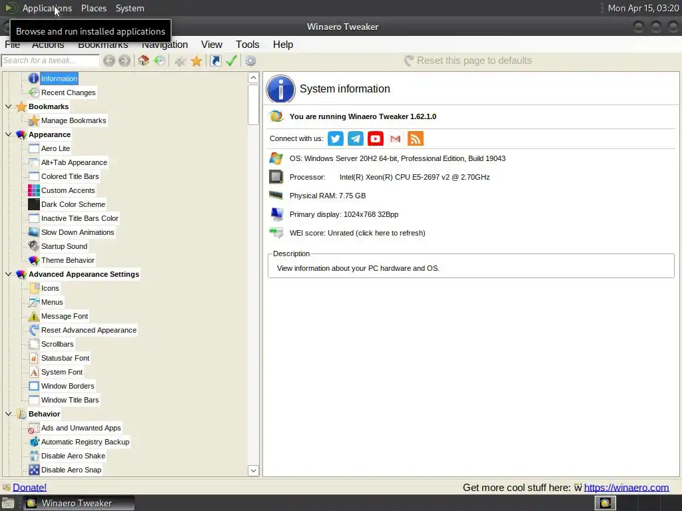Viewport: 682px width, 511px height.
Task: Select Manage Bookmarks in the tree
Action: (x=73, y=120)
